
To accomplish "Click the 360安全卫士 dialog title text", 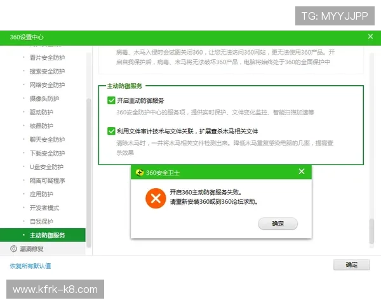I will 163,173.
